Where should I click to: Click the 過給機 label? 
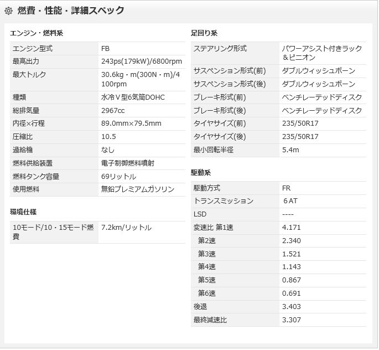click(23, 150)
